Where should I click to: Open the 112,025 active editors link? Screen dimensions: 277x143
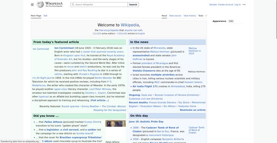(x=97, y=34)
